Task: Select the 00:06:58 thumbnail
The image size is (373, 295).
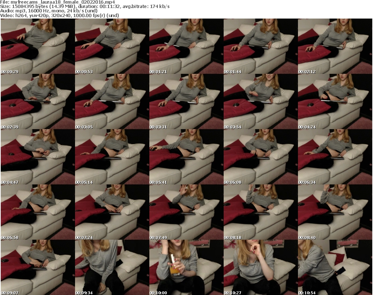Action: [x=38, y=212]
